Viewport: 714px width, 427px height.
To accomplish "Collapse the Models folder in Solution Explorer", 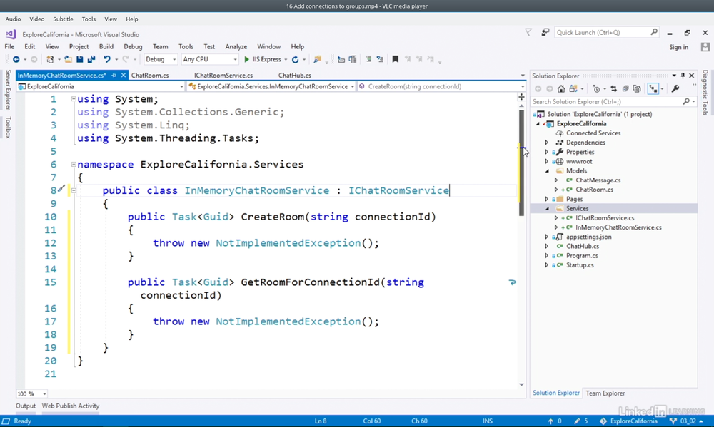I will 548,171.
